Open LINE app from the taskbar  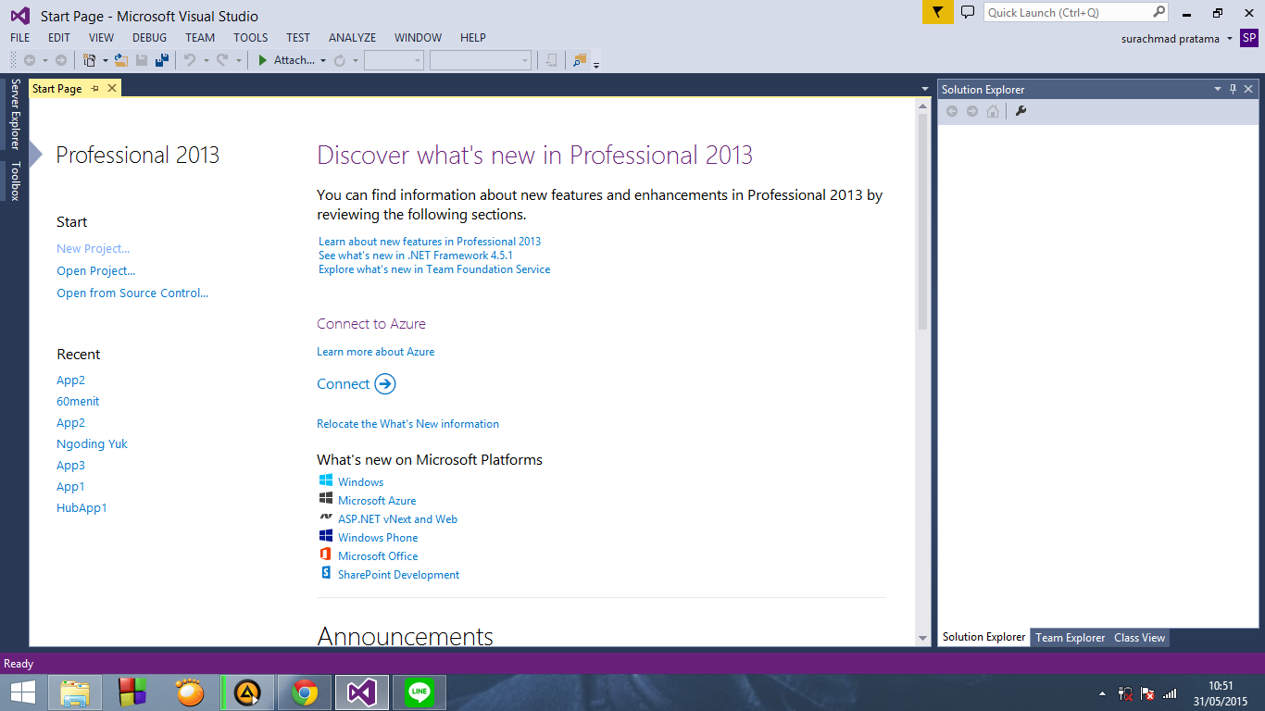[420, 692]
